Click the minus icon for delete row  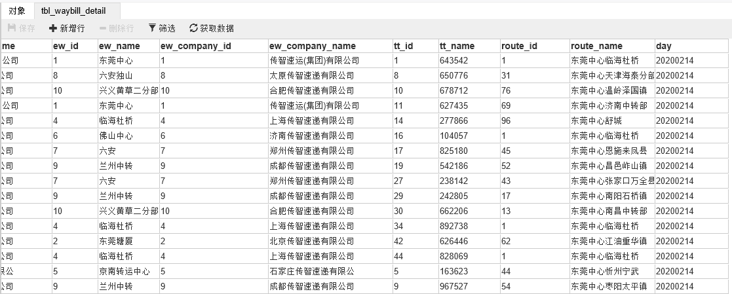click(x=103, y=28)
